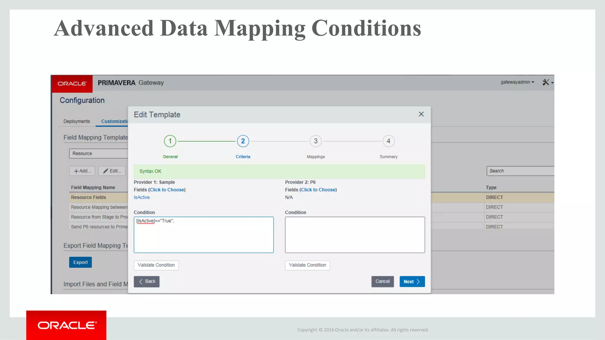
Task: Go Back to previous wizard step
Action: pos(147,282)
